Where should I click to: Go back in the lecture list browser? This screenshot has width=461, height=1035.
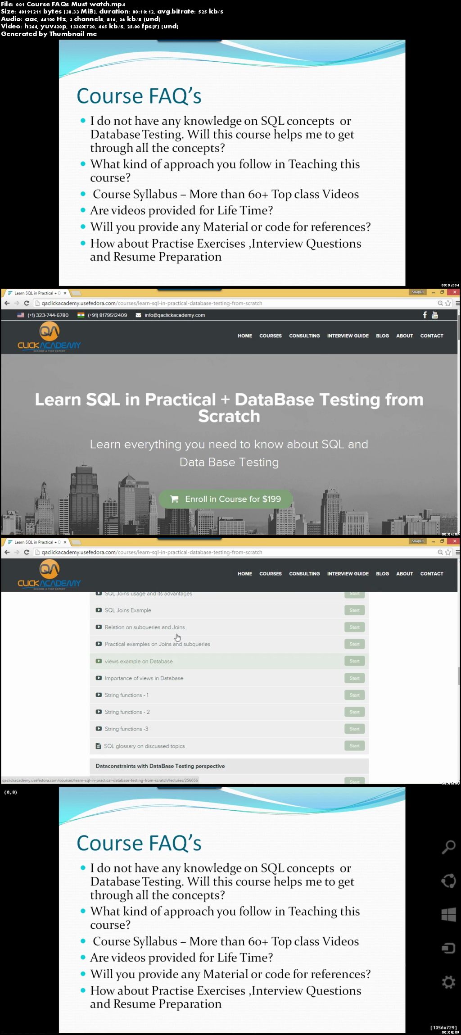click(7, 552)
